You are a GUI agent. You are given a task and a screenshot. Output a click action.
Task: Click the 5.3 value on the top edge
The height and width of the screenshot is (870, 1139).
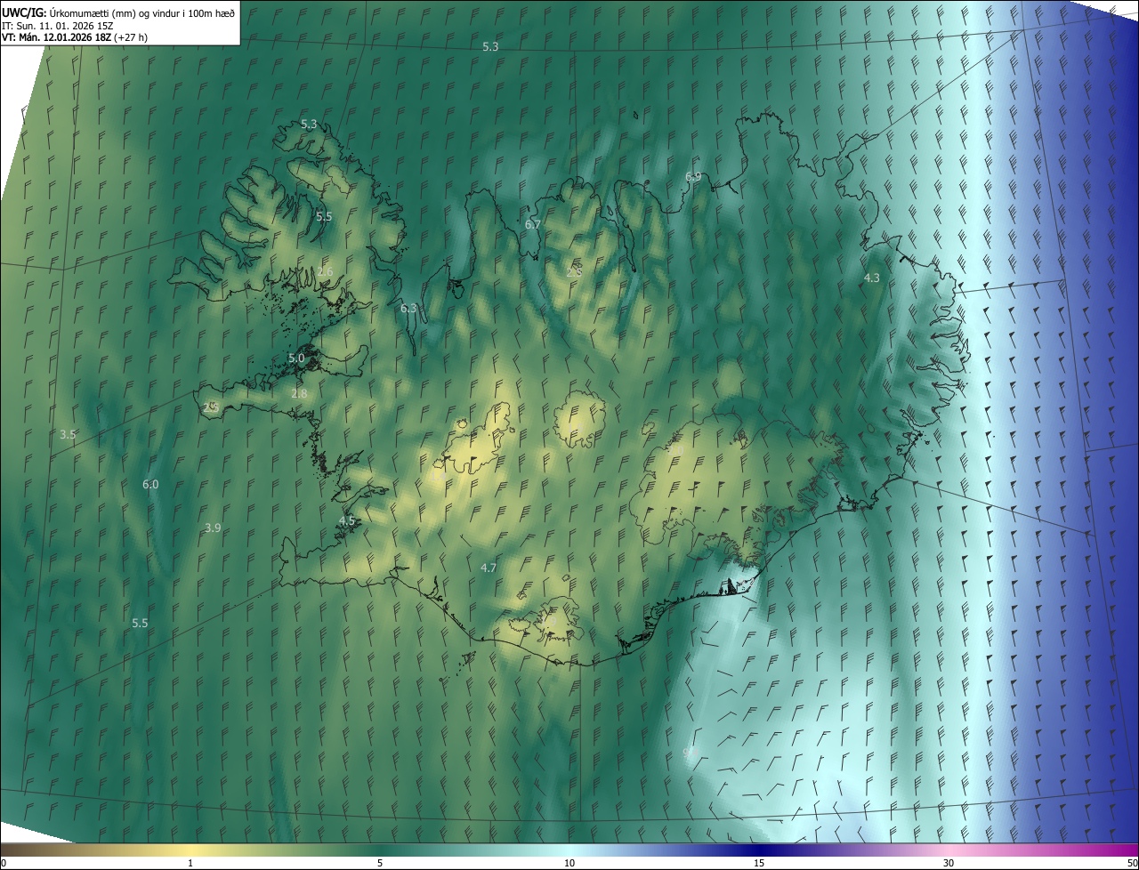(490, 46)
